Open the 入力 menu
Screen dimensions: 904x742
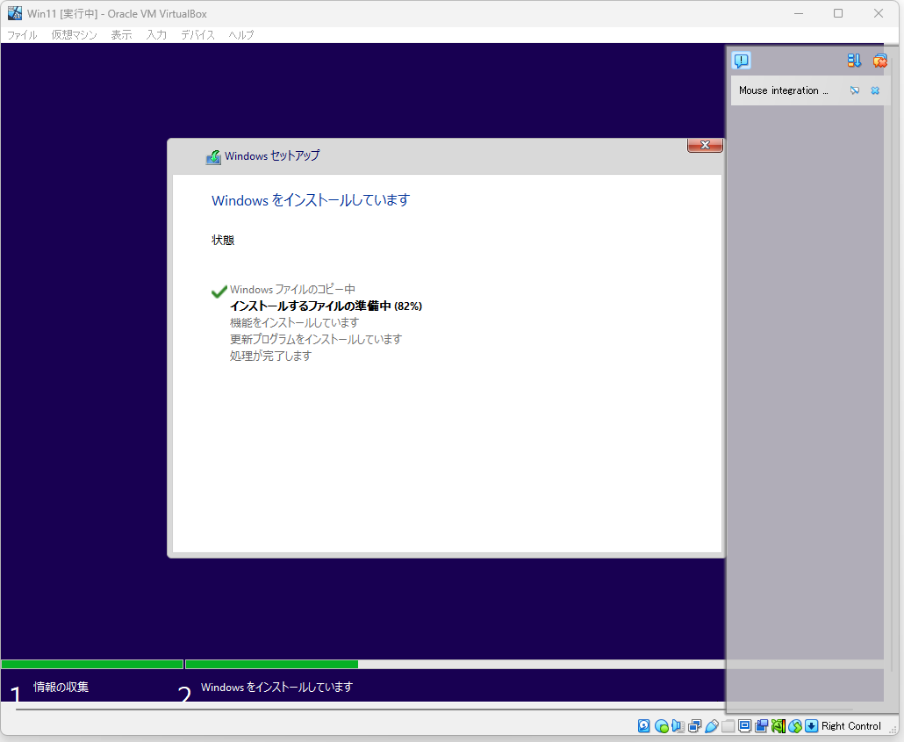point(156,35)
